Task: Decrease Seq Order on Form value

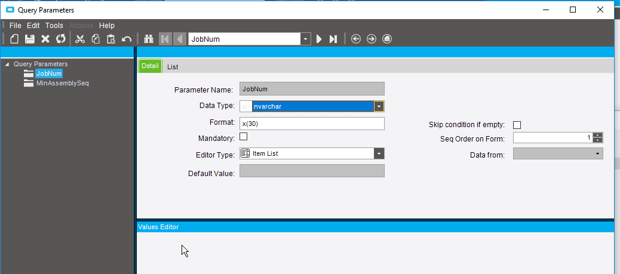Action: click(598, 140)
